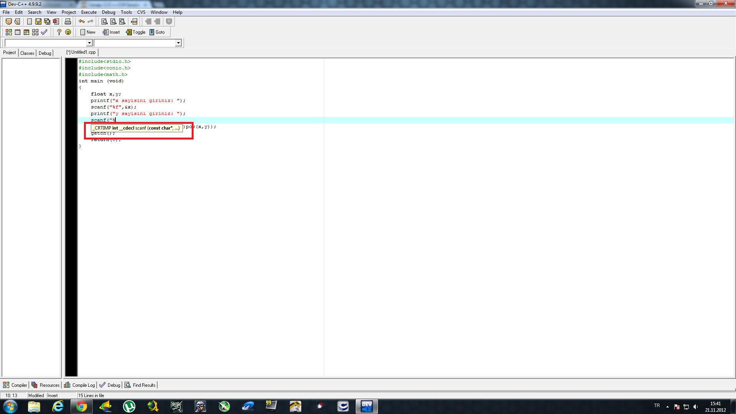Switch to the Classes side tab
This screenshot has height=414, width=736.
pos(27,53)
